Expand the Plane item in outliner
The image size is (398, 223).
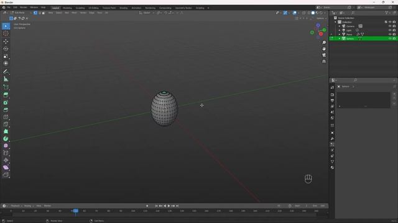[x=340, y=34]
